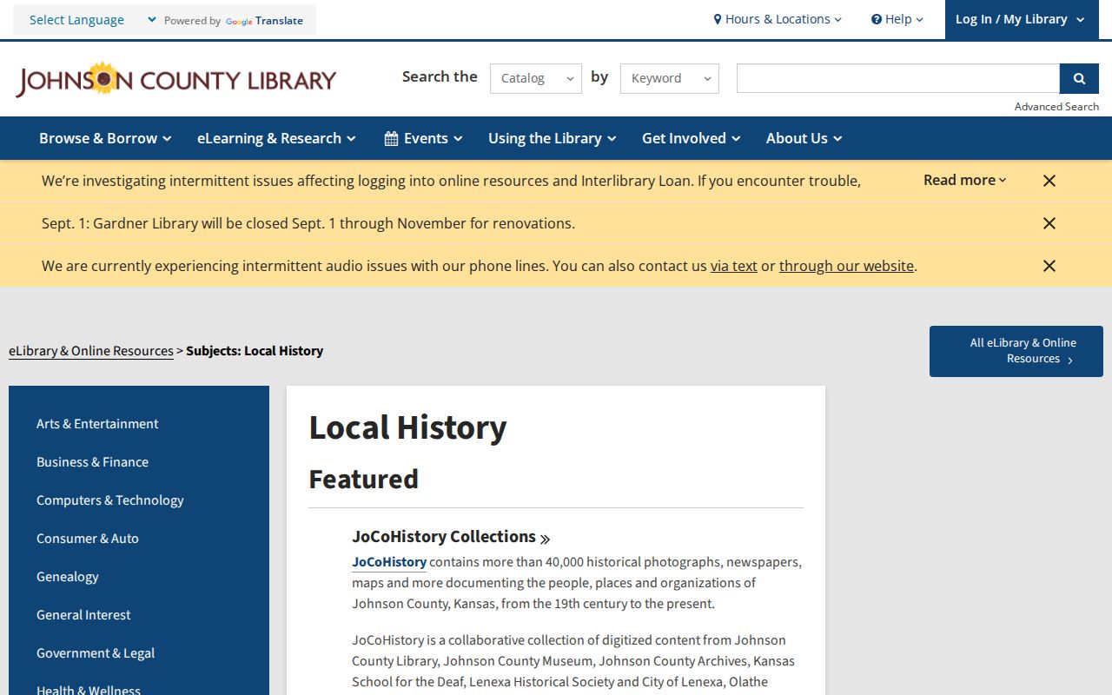Follow the 'through our website' link
The width and height of the screenshot is (1112, 695).
pyautogui.click(x=846, y=266)
